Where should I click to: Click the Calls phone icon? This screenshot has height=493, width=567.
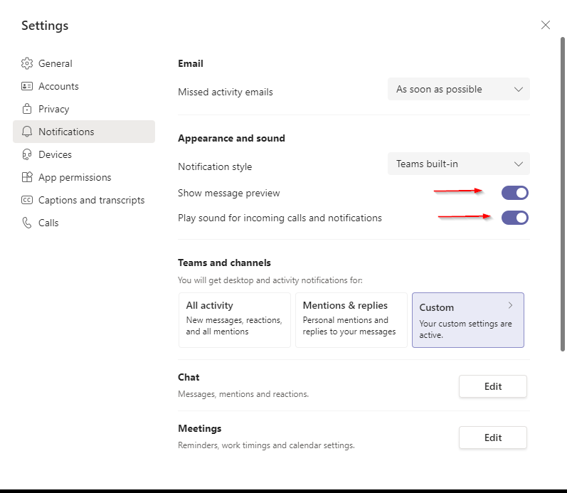click(27, 223)
